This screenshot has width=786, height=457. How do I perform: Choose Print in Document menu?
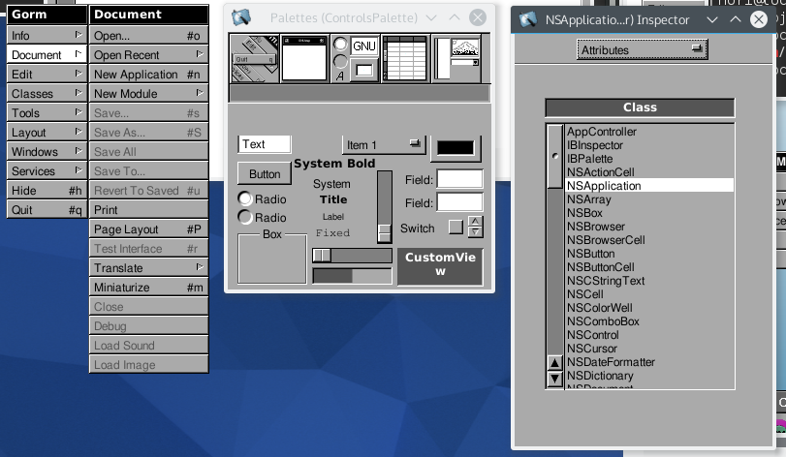(149, 210)
